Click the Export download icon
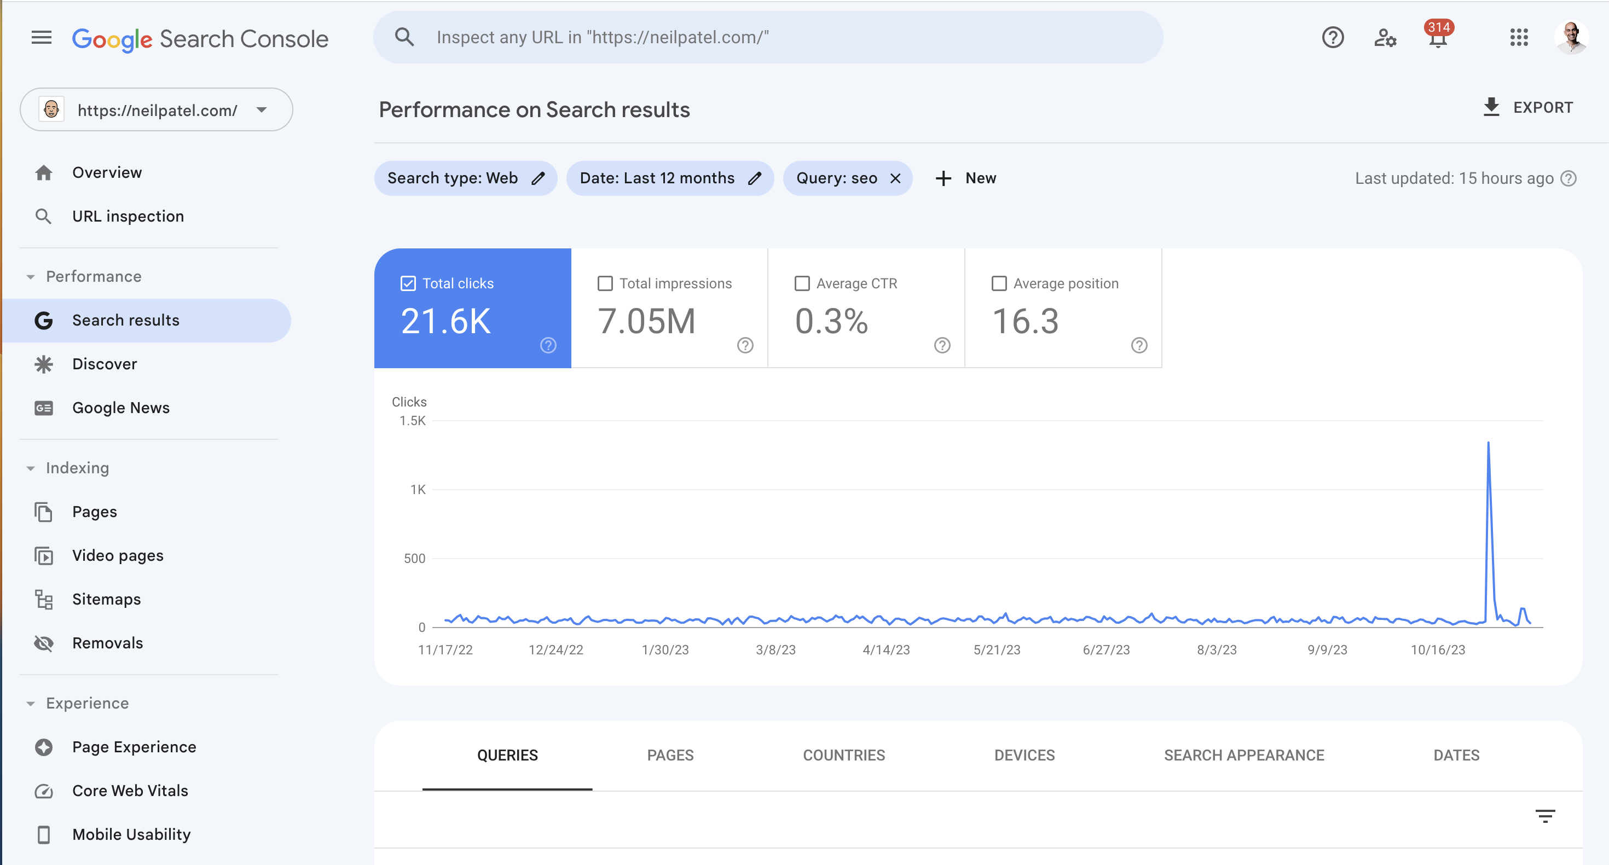 [1491, 107]
